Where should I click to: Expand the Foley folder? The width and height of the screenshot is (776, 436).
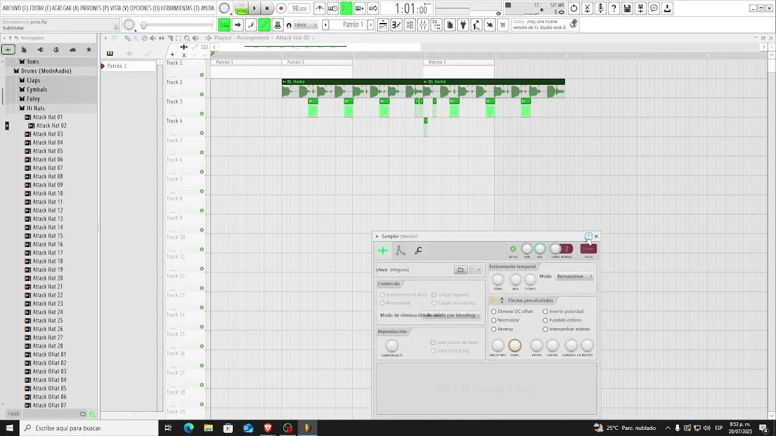pyautogui.click(x=33, y=99)
